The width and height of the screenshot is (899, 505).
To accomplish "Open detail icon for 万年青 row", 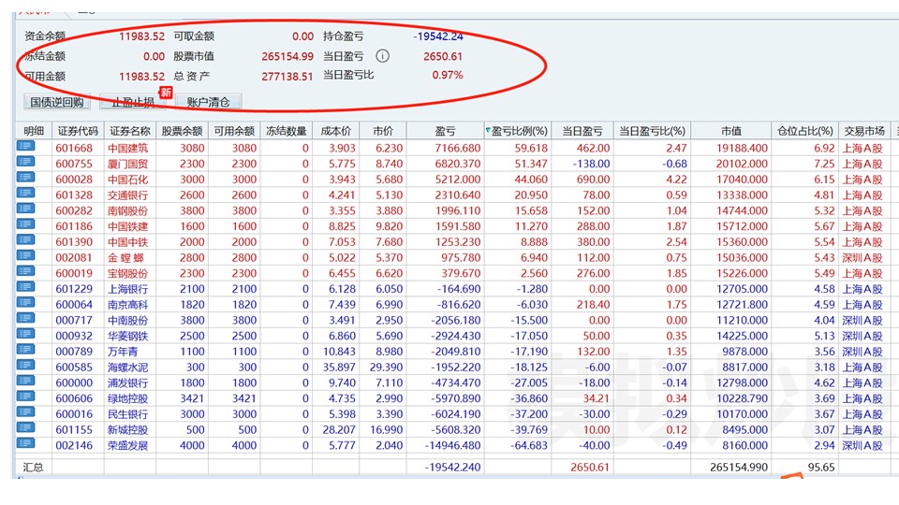I will pyautogui.click(x=26, y=350).
